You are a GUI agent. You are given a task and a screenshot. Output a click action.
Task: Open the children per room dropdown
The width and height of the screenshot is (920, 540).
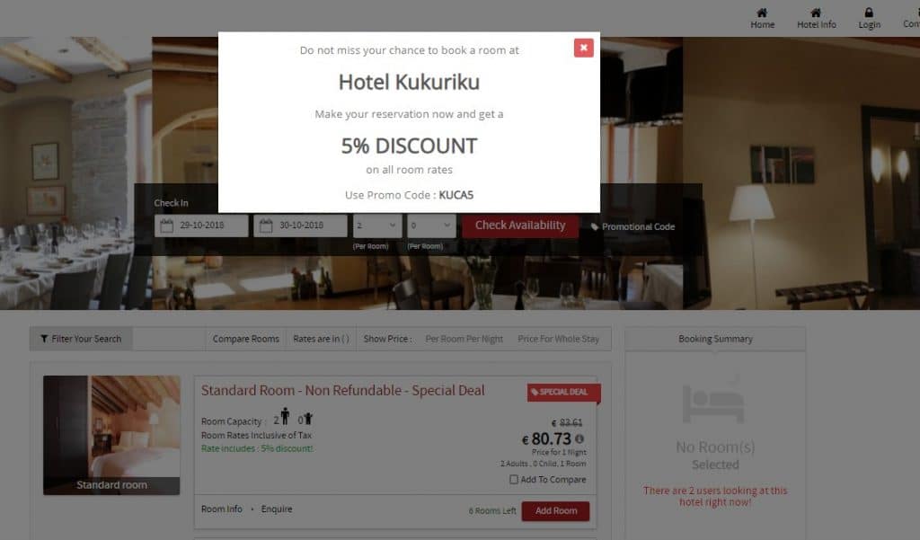430,226
